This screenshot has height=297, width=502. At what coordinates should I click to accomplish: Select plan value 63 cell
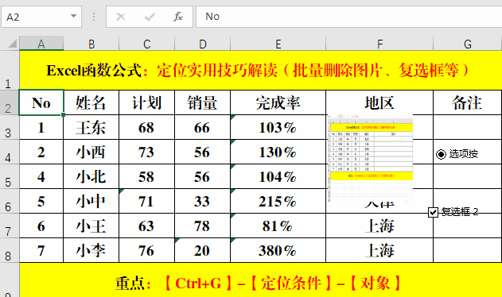[146, 226]
